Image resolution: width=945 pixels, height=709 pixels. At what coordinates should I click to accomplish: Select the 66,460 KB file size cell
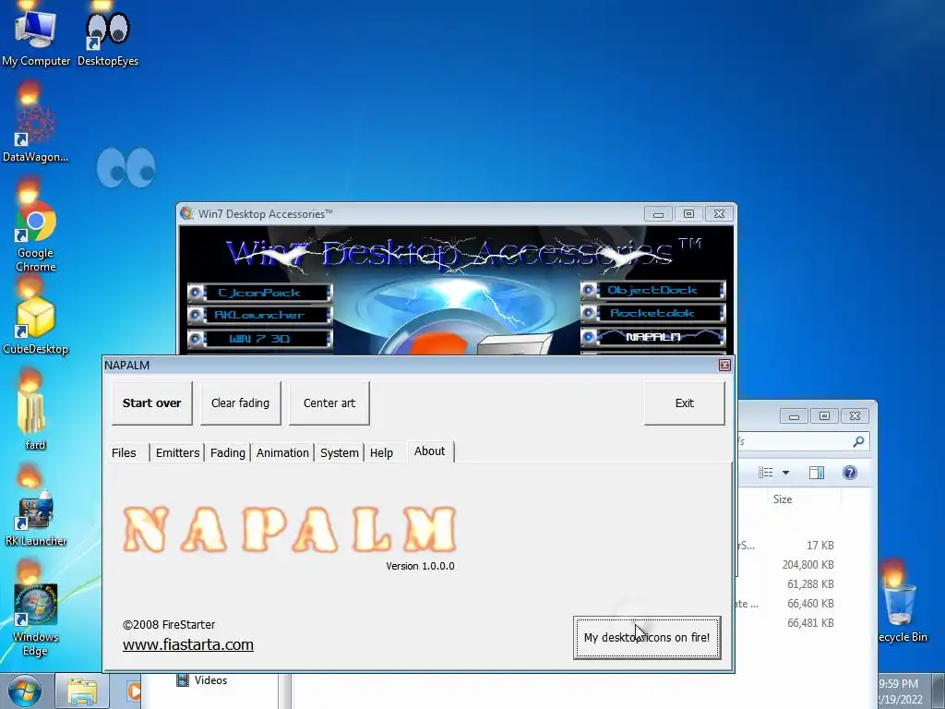(810, 604)
